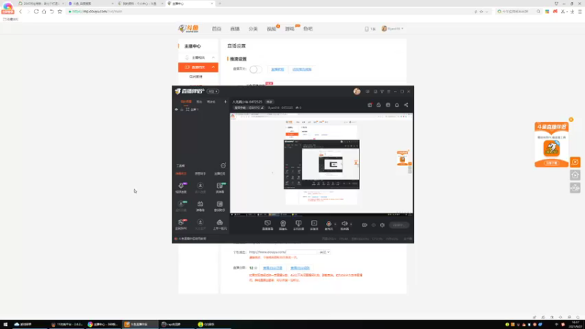The width and height of the screenshot is (585, 329).
Task: Click the browser home icon
Action: coord(44,12)
